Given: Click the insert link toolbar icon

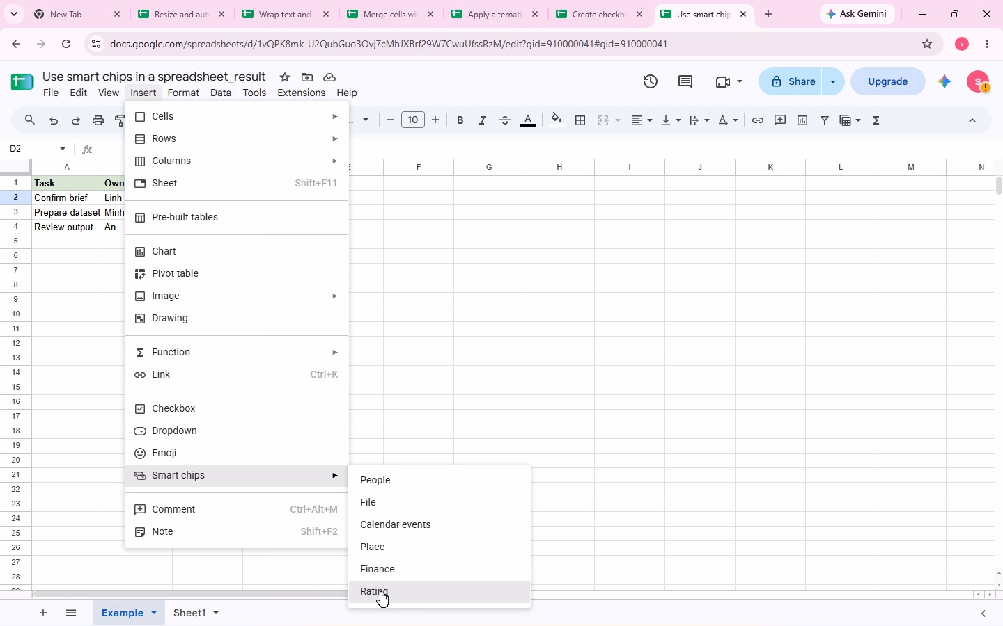Looking at the screenshot, I should tap(758, 120).
